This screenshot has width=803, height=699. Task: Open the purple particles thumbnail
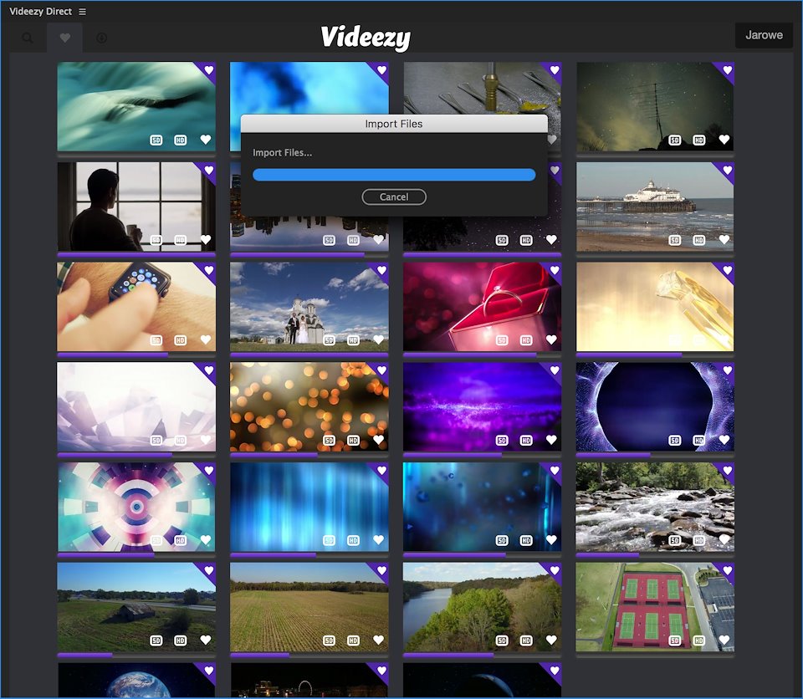pos(482,407)
